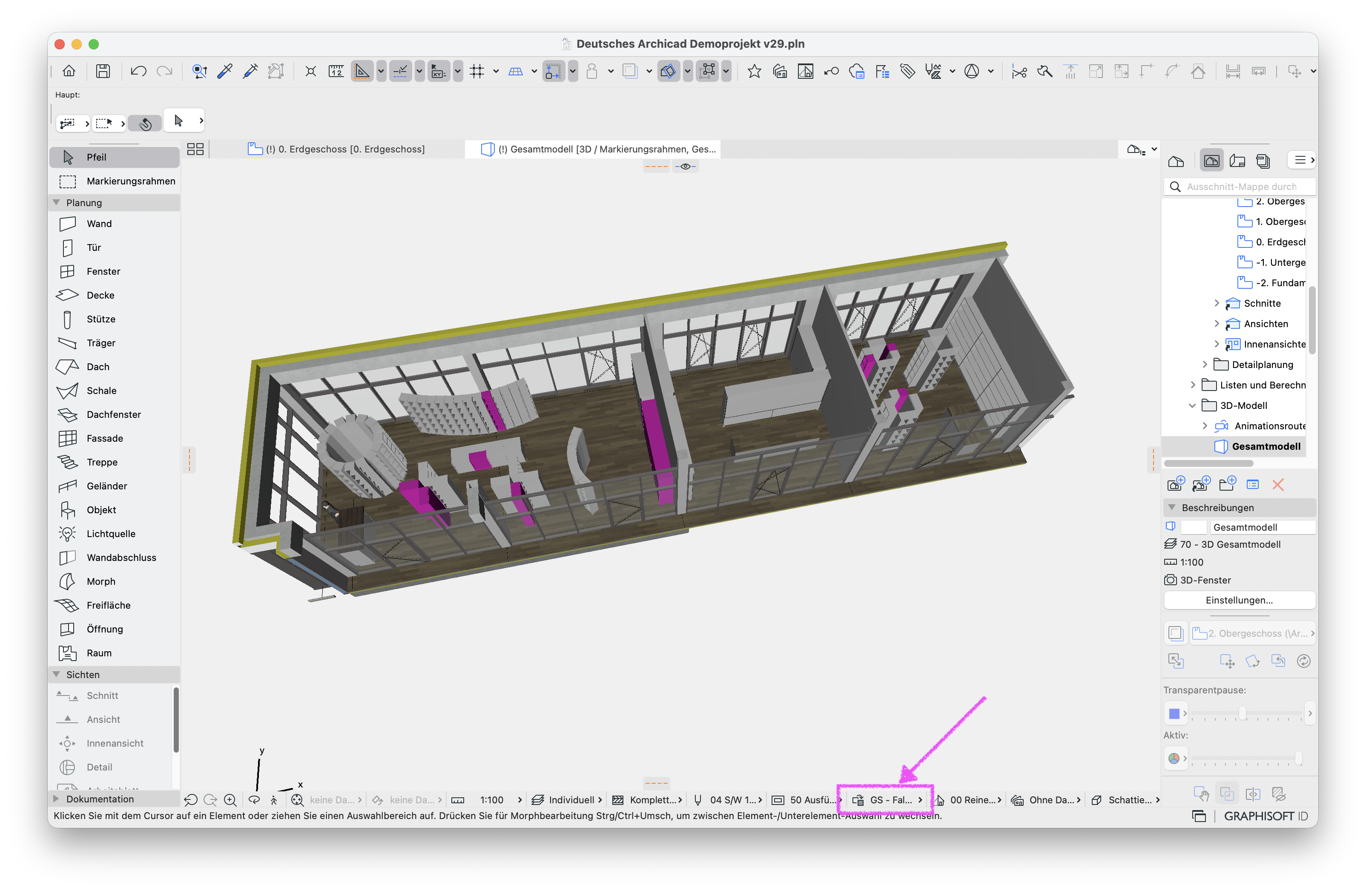Click the Home icon in toolbar
Screen dimensions: 1366x891
coord(69,71)
